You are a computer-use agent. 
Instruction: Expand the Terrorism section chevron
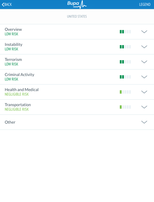tap(144, 62)
